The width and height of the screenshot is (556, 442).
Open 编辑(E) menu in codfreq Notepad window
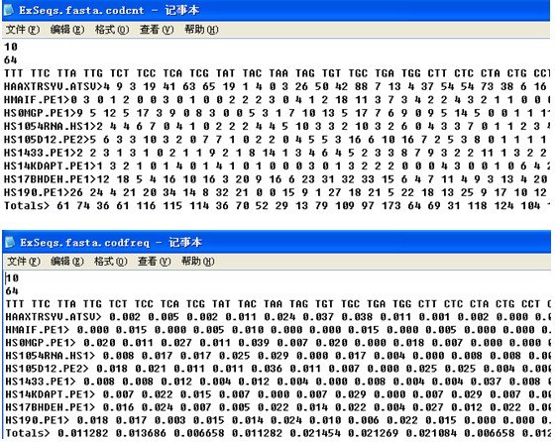pos(67,262)
